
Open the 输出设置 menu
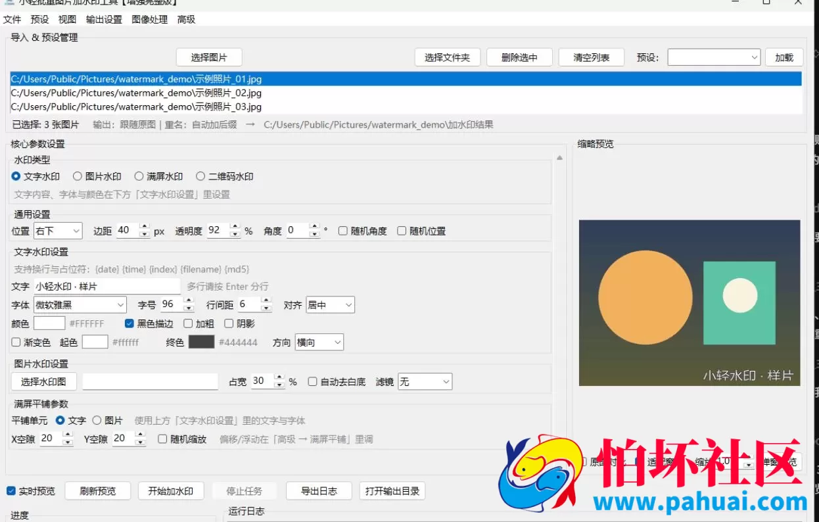coord(104,20)
